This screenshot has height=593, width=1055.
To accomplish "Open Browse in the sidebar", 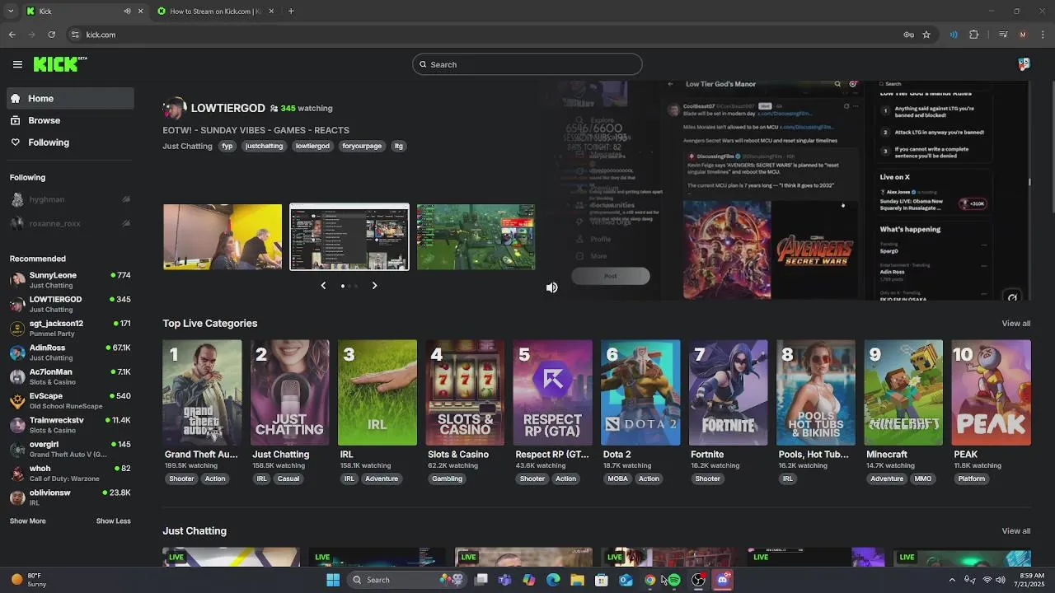I will 70,120.
